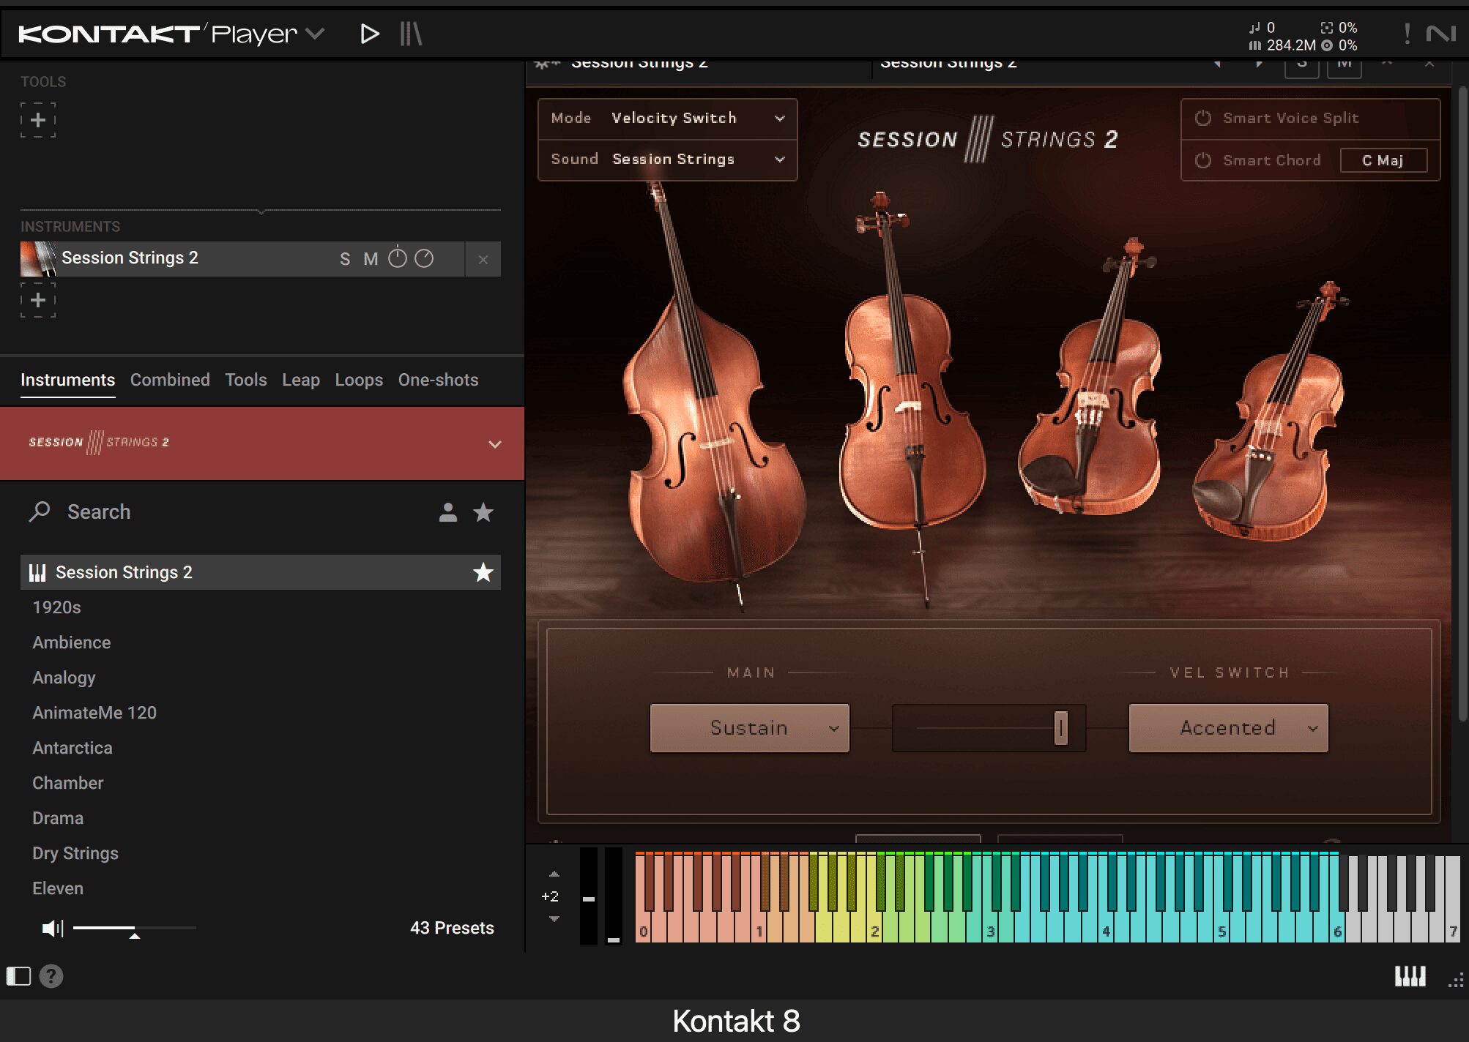Select the Chamber preset
Viewport: 1469px width, 1042px height.
coord(68,783)
